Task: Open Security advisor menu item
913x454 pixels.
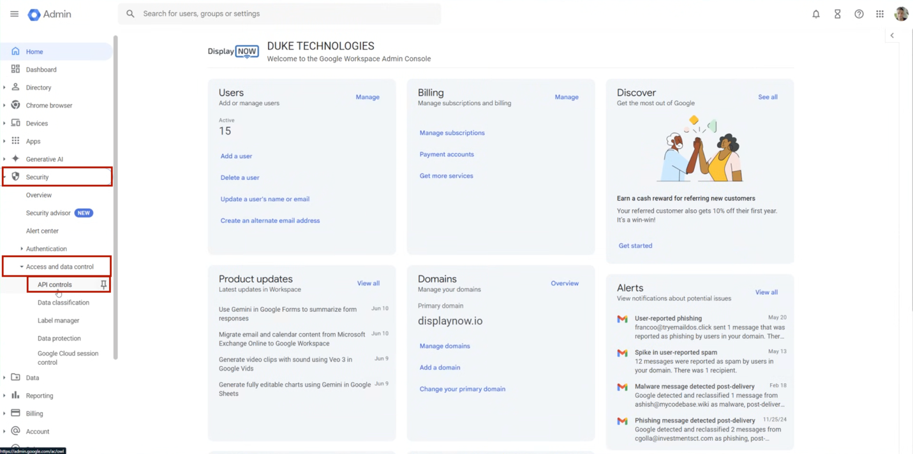Action: [x=48, y=213]
